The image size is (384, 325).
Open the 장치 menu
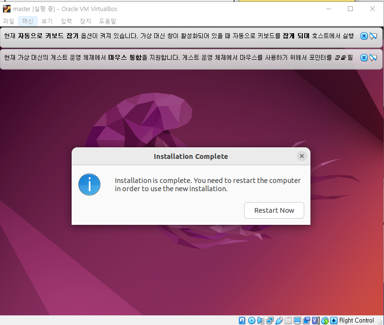(85, 21)
